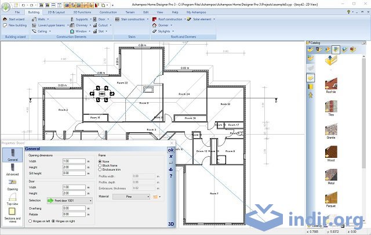This screenshot has width=371, height=235.
Task: Click the New building icon
Action: click(5, 25)
